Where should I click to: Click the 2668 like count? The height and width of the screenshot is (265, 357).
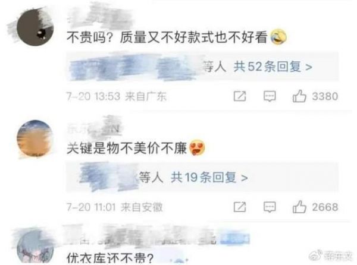tap(325, 207)
